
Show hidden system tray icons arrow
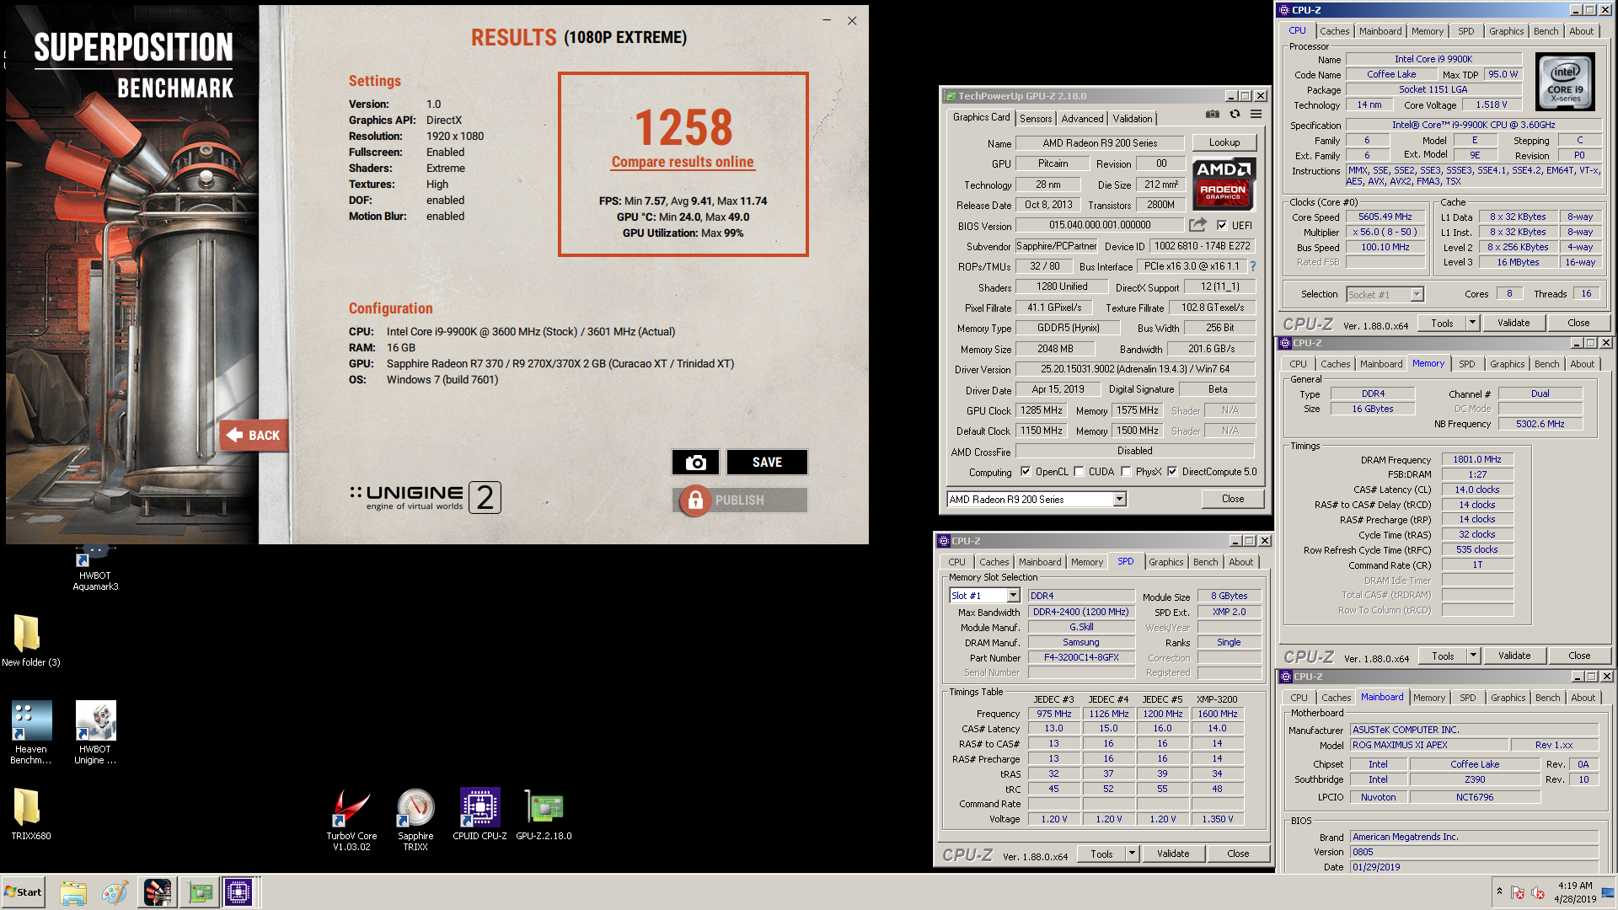[1499, 891]
